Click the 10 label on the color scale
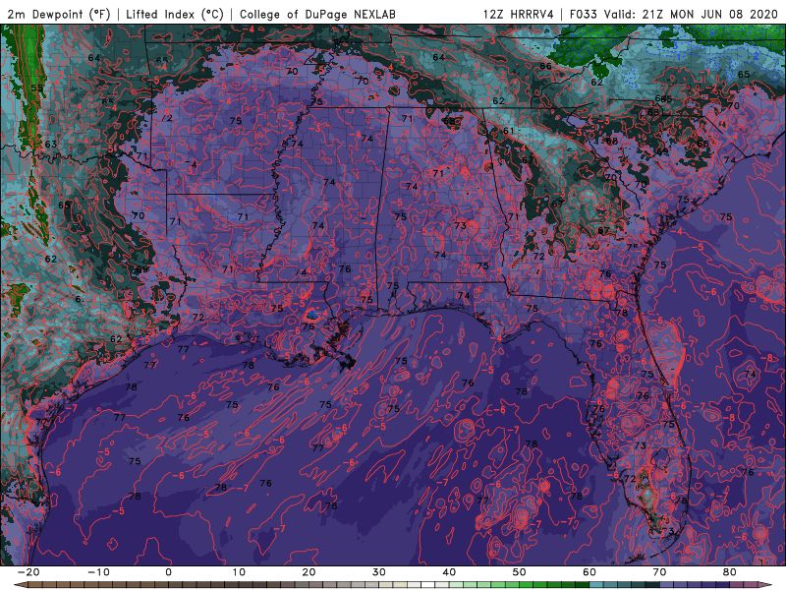 pyautogui.click(x=239, y=572)
